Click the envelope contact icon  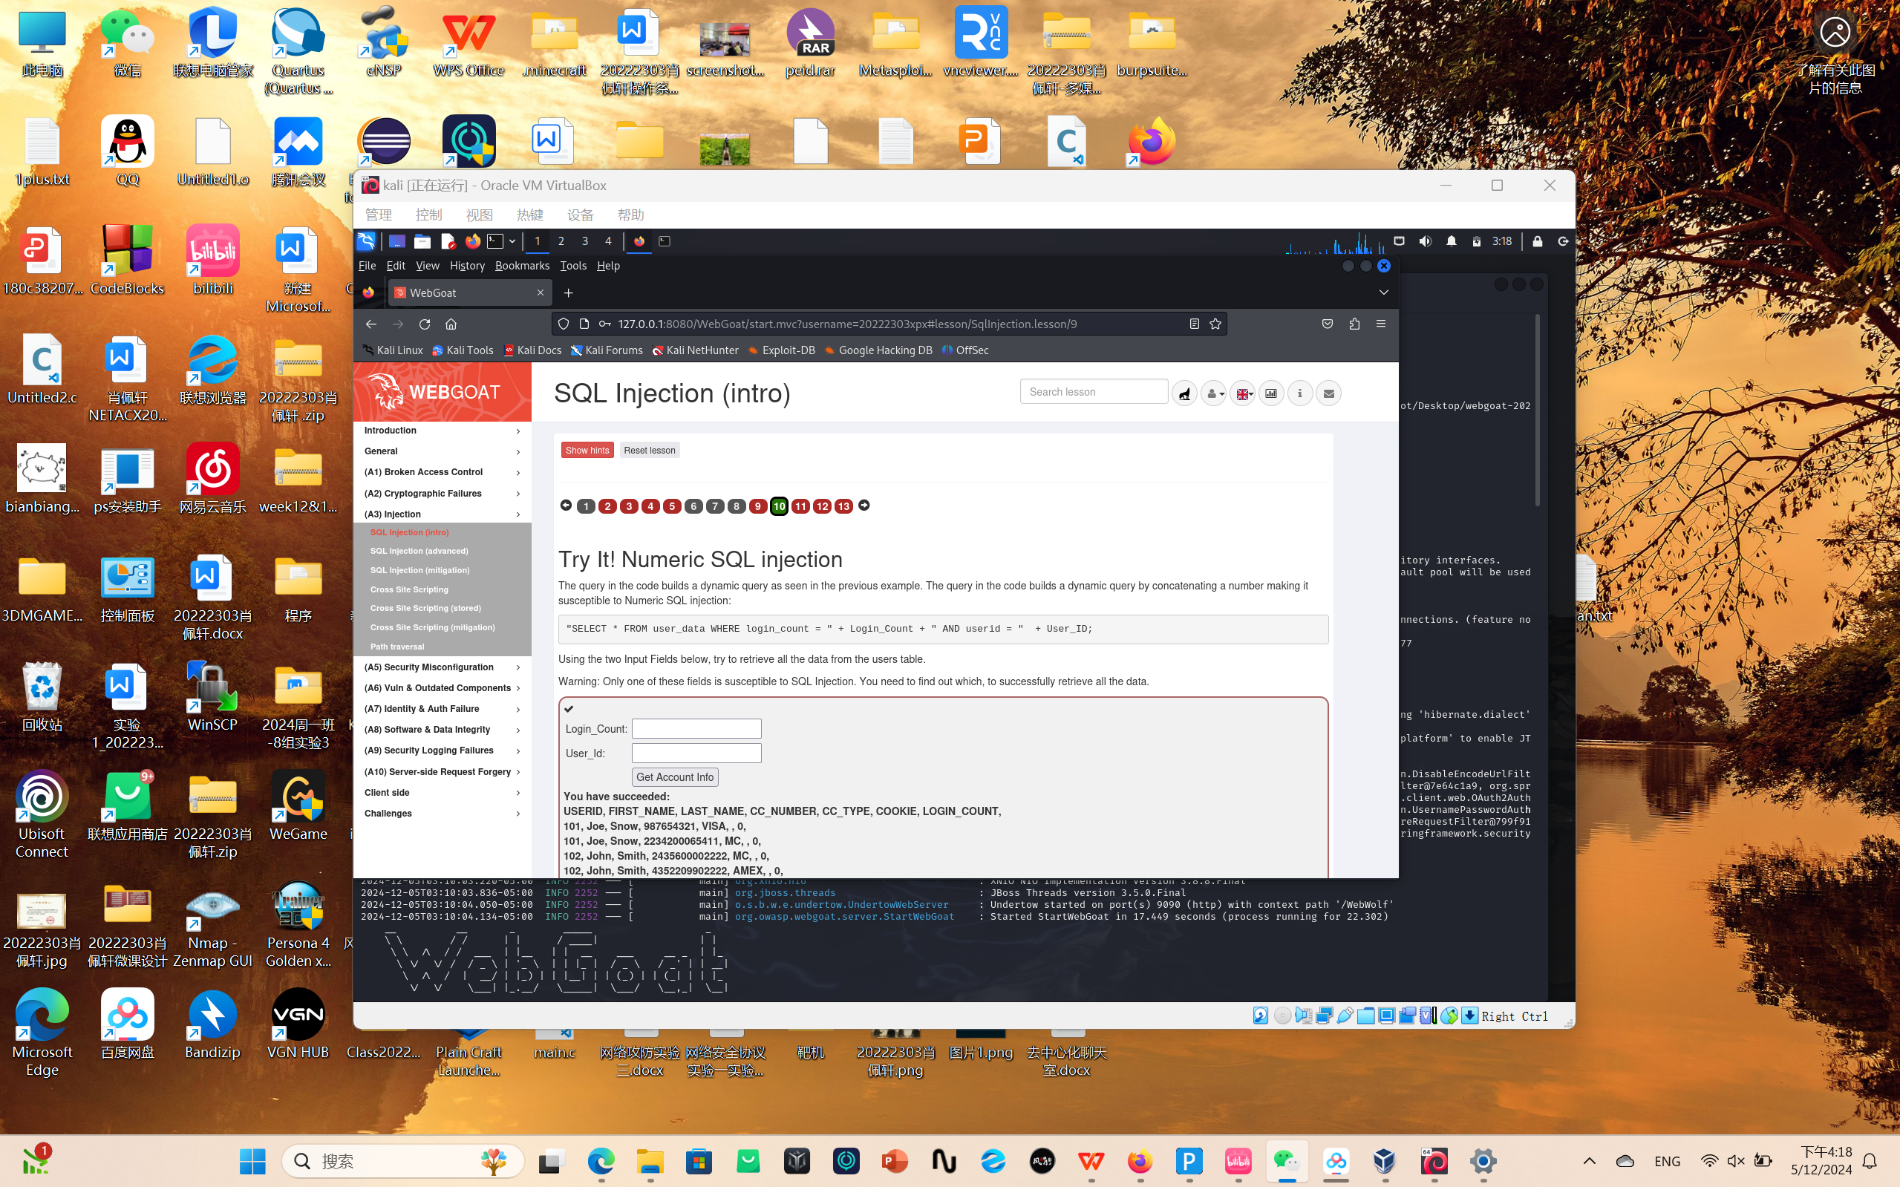click(x=1328, y=393)
